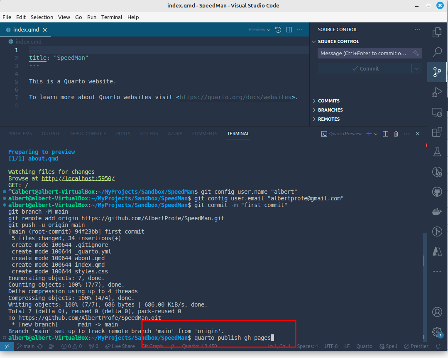Toggle Spell checking in the status bar

click(388, 346)
